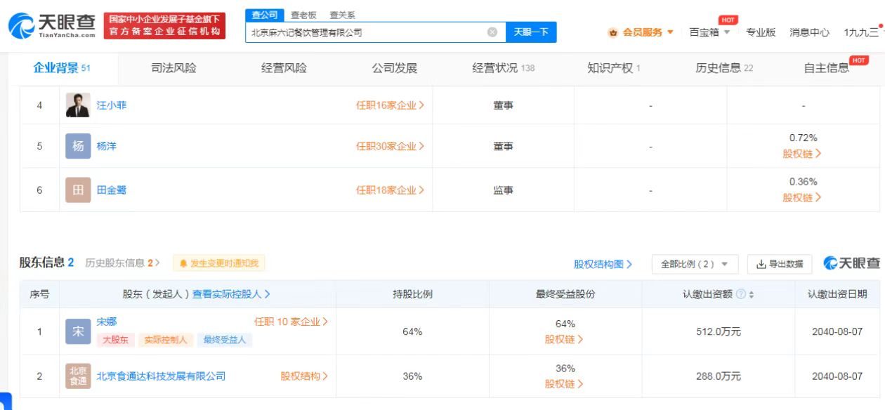Switch to the 查老板 search tab

click(x=305, y=14)
